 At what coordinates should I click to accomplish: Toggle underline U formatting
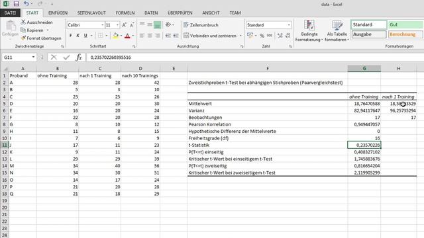click(x=85, y=36)
